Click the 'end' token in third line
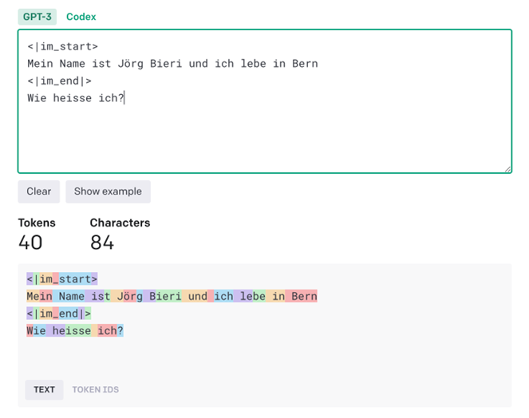The image size is (529, 418). [x=69, y=313]
